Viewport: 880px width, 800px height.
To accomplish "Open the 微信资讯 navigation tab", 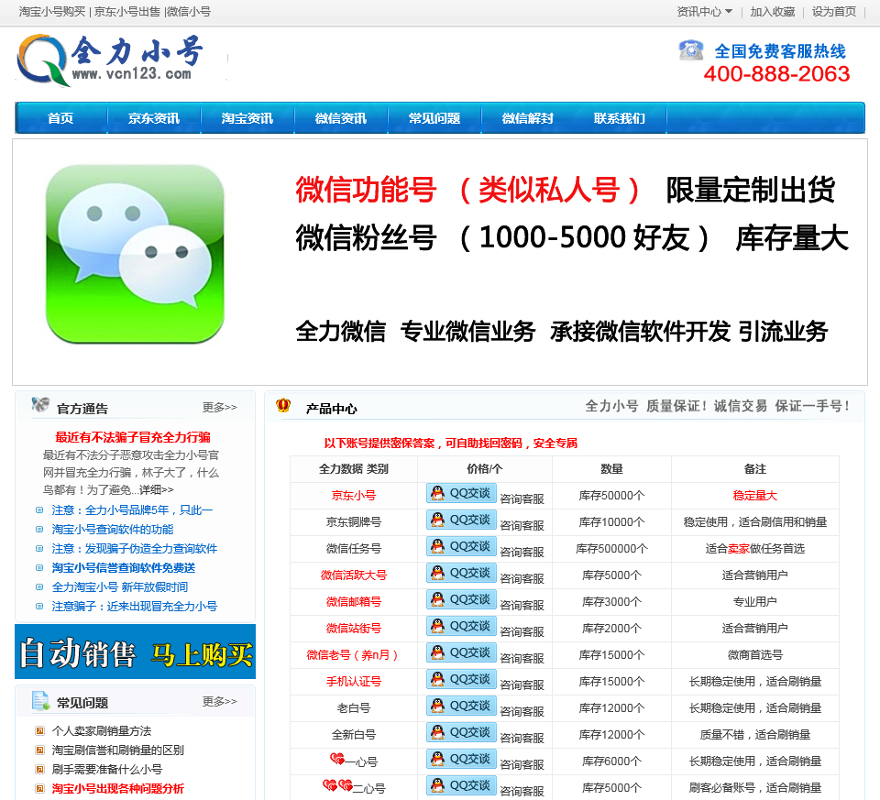I will coord(341,118).
